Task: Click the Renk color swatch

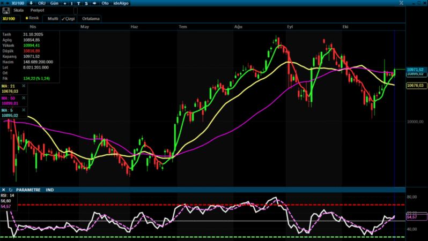Action: pos(27,18)
